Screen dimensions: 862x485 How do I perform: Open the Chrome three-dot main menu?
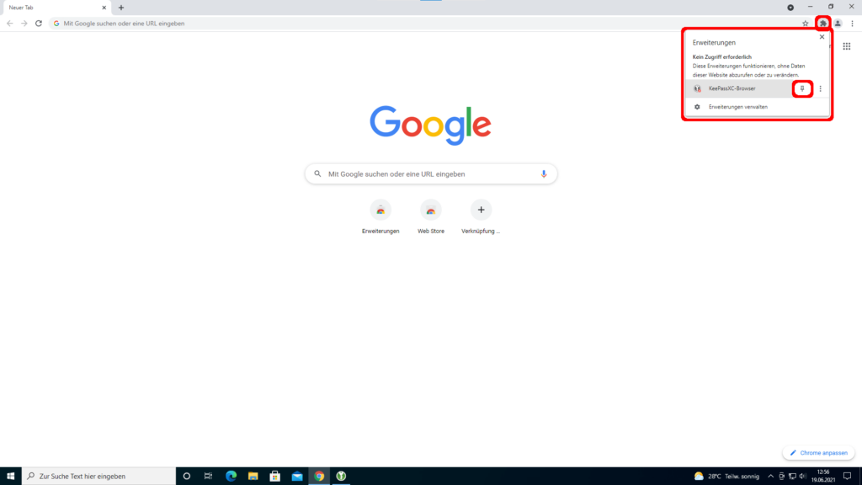[852, 24]
